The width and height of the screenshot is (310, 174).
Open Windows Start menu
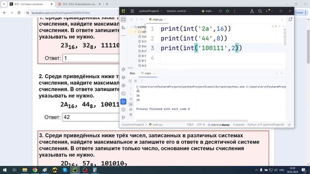pyautogui.click(x=4, y=170)
